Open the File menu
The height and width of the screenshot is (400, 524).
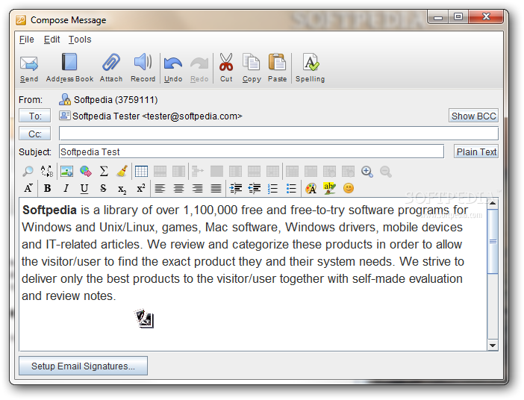(x=26, y=40)
